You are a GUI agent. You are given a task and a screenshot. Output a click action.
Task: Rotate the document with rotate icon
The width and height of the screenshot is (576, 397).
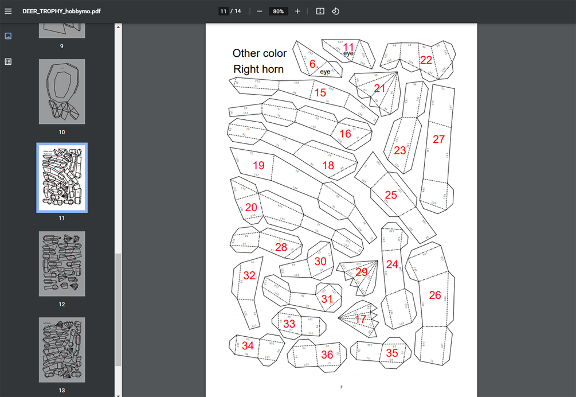pos(335,11)
